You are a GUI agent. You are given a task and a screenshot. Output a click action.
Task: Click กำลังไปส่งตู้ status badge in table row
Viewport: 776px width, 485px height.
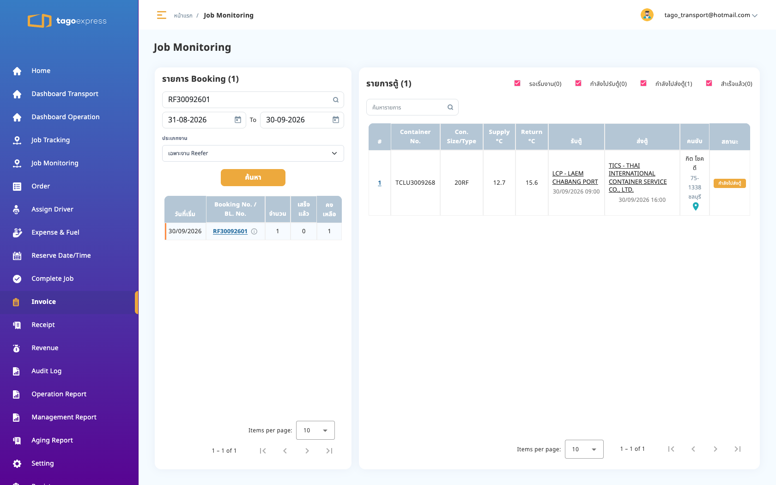[x=730, y=183]
